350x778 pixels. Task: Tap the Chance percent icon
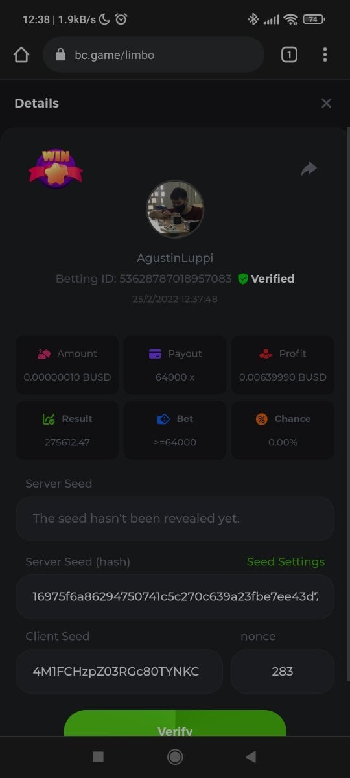pos(261,419)
